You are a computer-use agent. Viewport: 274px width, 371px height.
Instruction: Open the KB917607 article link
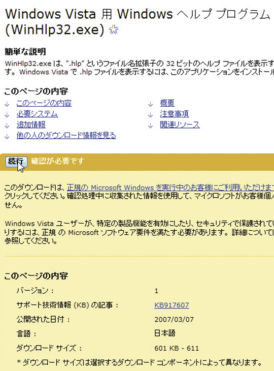(x=172, y=305)
